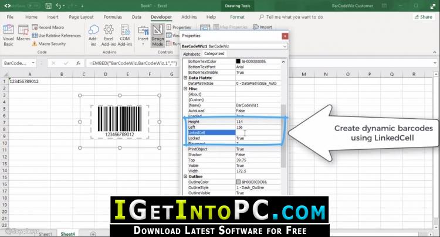The width and height of the screenshot is (440, 237).
Task: Click the Import XML button
Action: (262, 27)
